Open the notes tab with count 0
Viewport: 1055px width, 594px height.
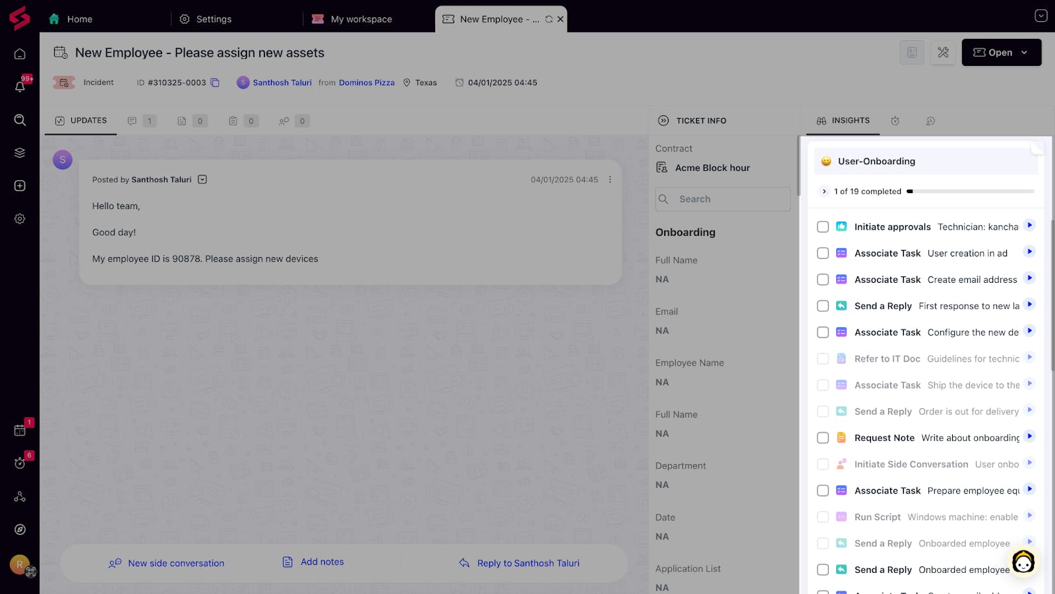point(193,121)
